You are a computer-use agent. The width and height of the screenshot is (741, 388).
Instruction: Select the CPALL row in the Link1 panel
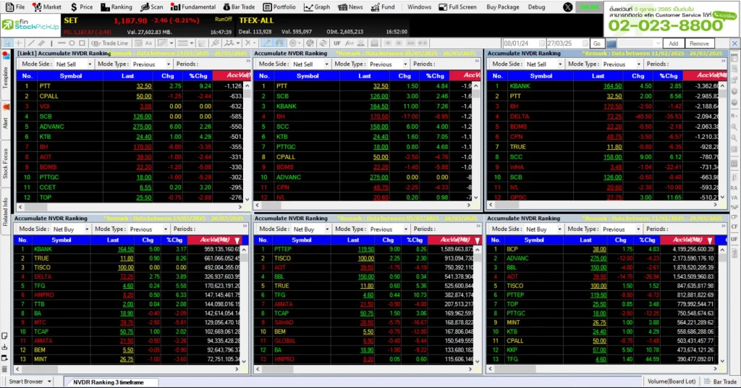click(x=130, y=96)
